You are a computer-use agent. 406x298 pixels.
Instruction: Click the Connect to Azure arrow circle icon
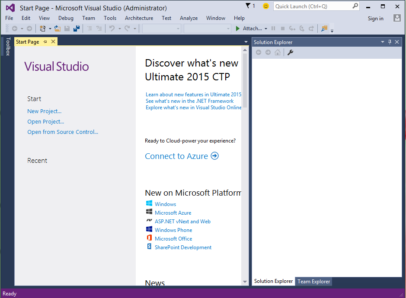(214, 156)
